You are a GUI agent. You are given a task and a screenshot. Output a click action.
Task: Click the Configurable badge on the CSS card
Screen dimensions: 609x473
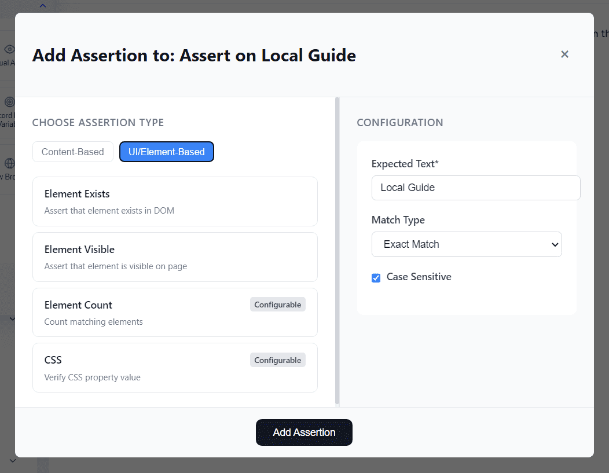277,360
